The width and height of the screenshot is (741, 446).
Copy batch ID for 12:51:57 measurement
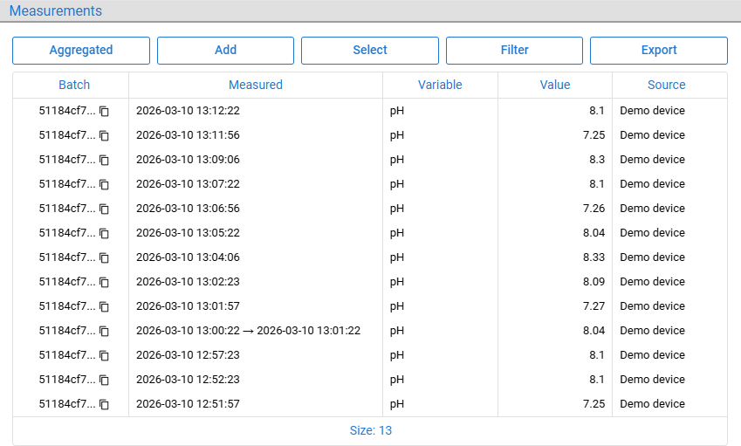[104, 404]
